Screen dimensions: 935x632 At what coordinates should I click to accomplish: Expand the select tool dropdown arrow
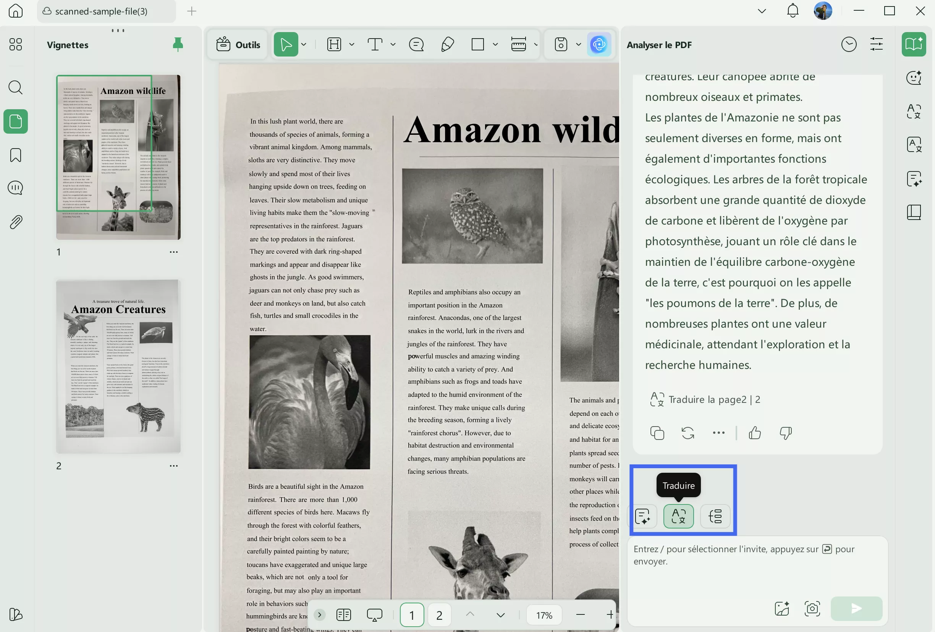(x=304, y=45)
